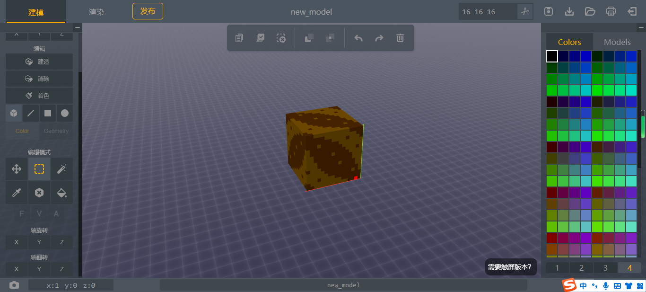Activate the Move tool in edit mode
Screen dimensions: 646x292
(x=17, y=169)
